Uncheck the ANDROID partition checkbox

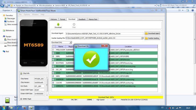(x=53, y=79)
